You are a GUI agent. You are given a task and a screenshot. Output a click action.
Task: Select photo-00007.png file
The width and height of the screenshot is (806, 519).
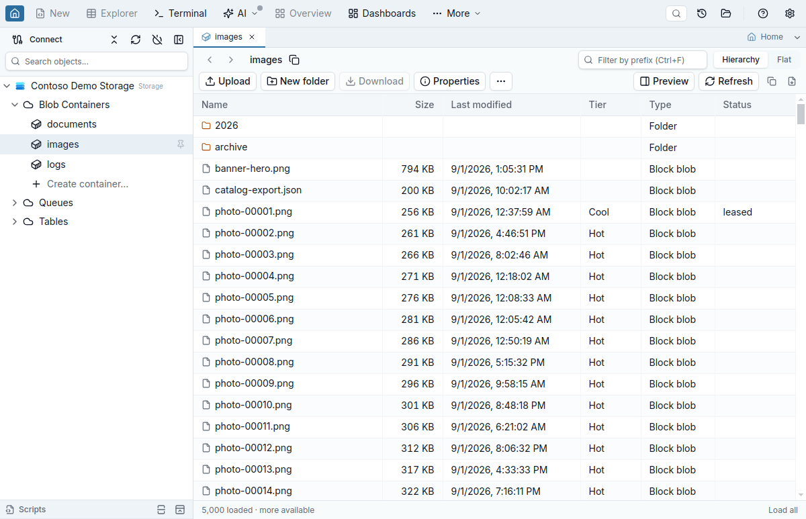click(x=496, y=341)
